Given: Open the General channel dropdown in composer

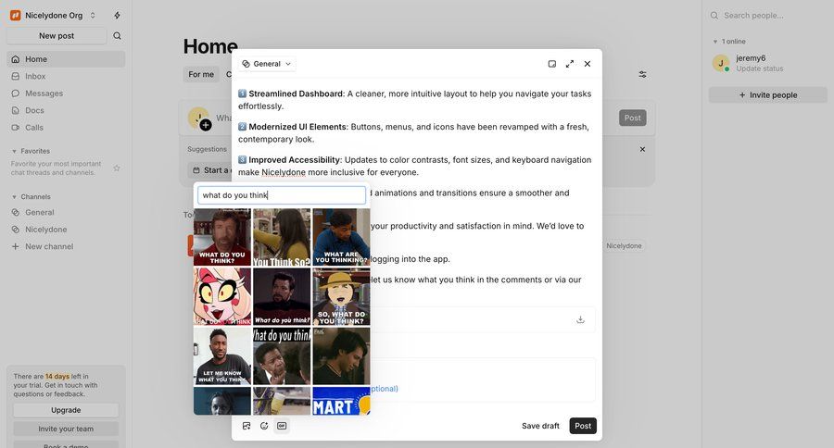Looking at the screenshot, I should click(x=267, y=64).
